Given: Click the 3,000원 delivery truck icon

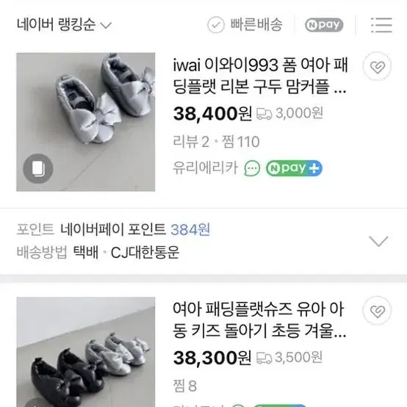Looking at the screenshot, I should click(264, 114).
